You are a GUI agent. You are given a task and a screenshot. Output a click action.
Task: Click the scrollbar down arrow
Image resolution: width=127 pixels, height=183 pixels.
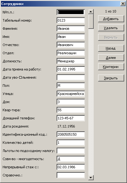(x=91, y=178)
